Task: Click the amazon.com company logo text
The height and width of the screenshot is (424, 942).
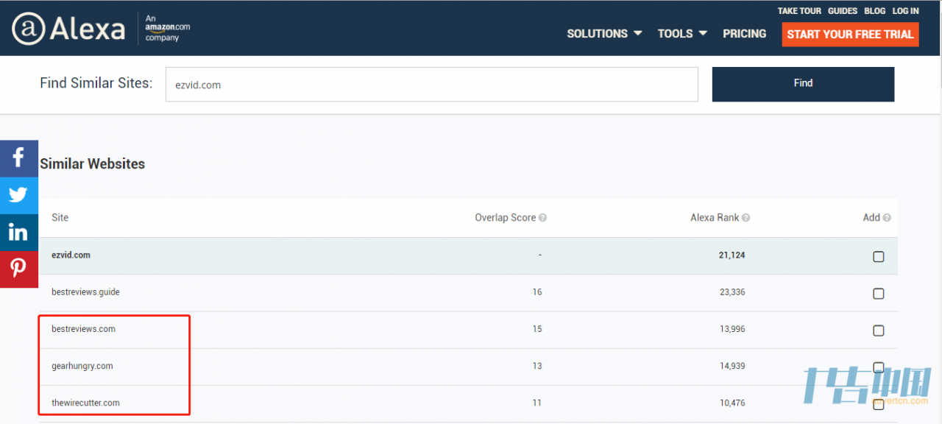Action: [167, 28]
